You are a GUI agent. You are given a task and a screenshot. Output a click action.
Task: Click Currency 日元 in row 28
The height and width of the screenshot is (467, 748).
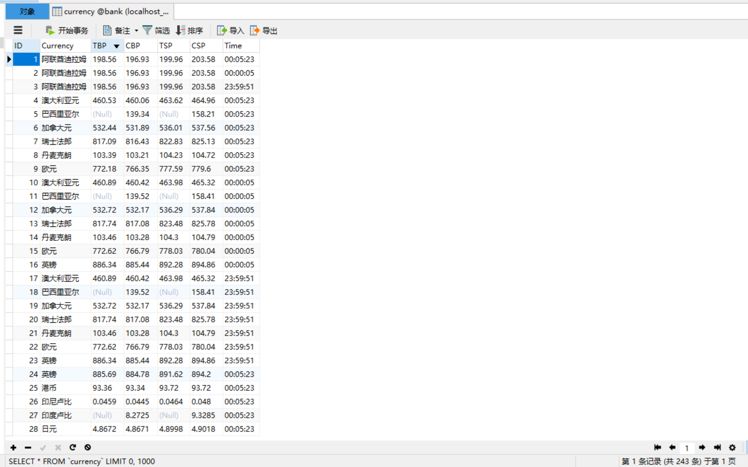click(66, 429)
